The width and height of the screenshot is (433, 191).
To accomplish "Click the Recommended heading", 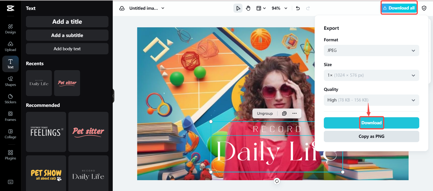I will 43,105.
